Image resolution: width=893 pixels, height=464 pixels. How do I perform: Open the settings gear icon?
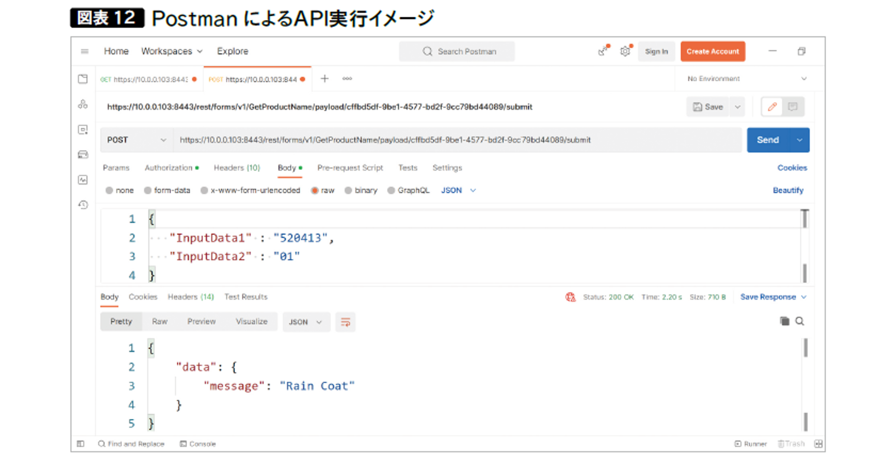(x=626, y=51)
